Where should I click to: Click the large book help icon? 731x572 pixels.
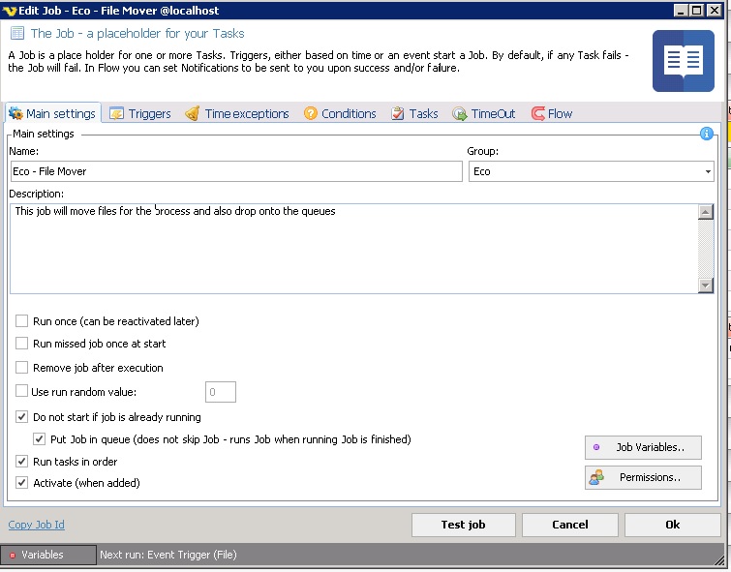coord(683,61)
